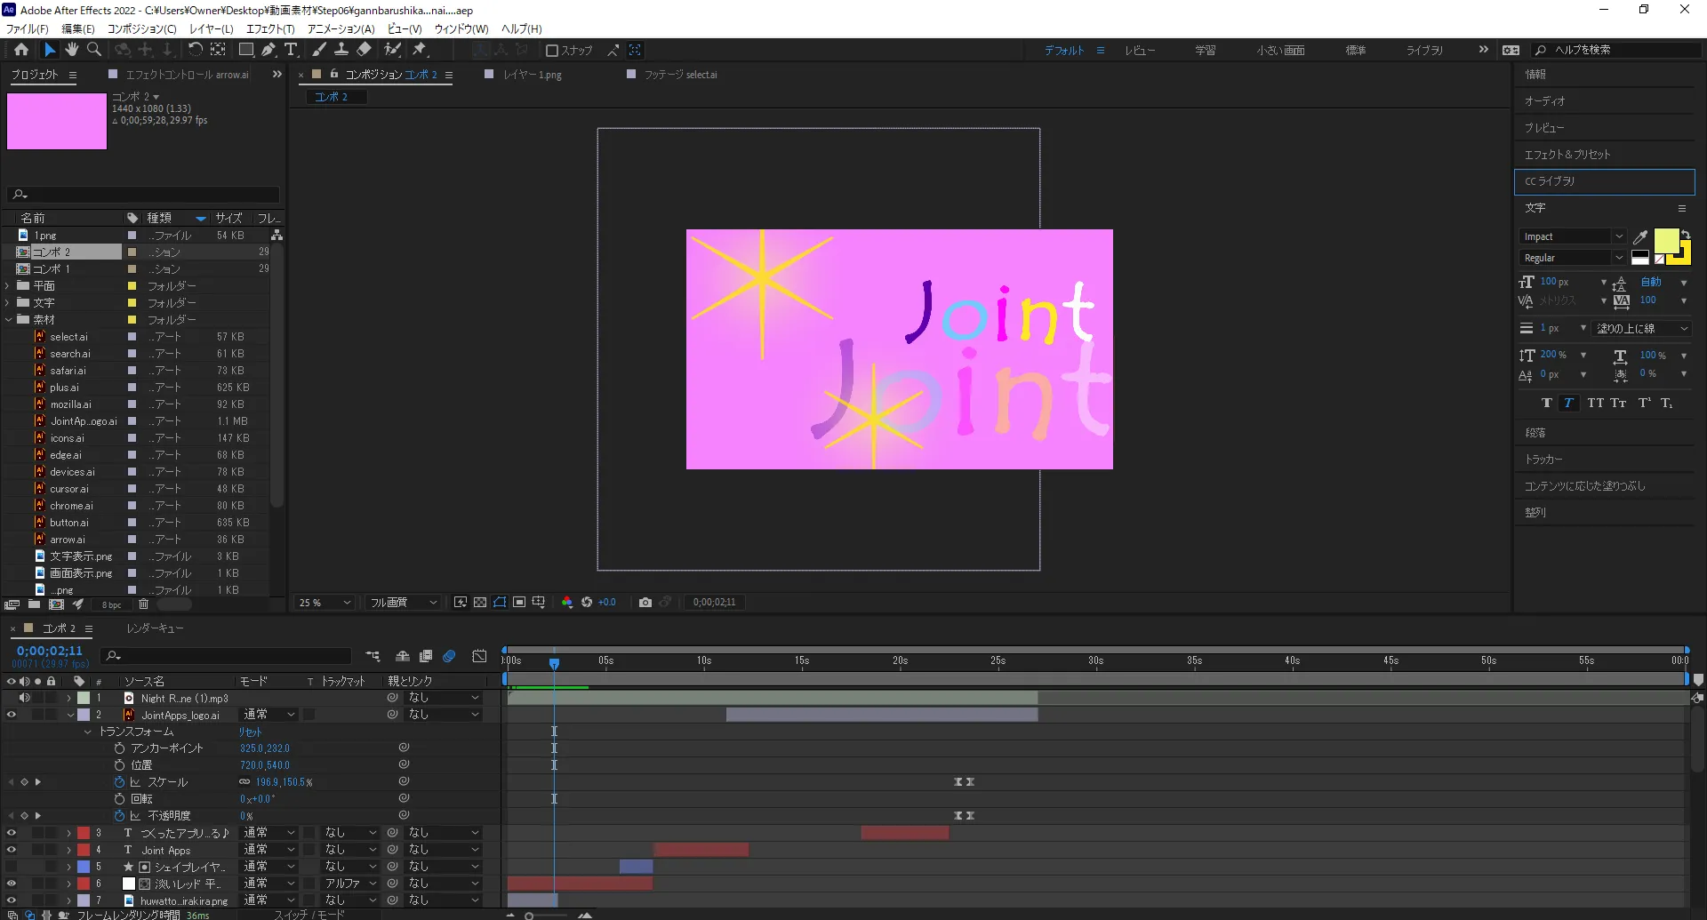The height and width of the screenshot is (920, 1707).
Task: Switch to the 学習 workspace
Action: click(x=1206, y=51)
